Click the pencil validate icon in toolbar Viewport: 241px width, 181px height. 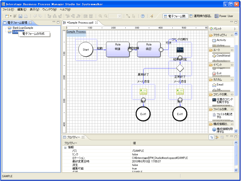152,16
